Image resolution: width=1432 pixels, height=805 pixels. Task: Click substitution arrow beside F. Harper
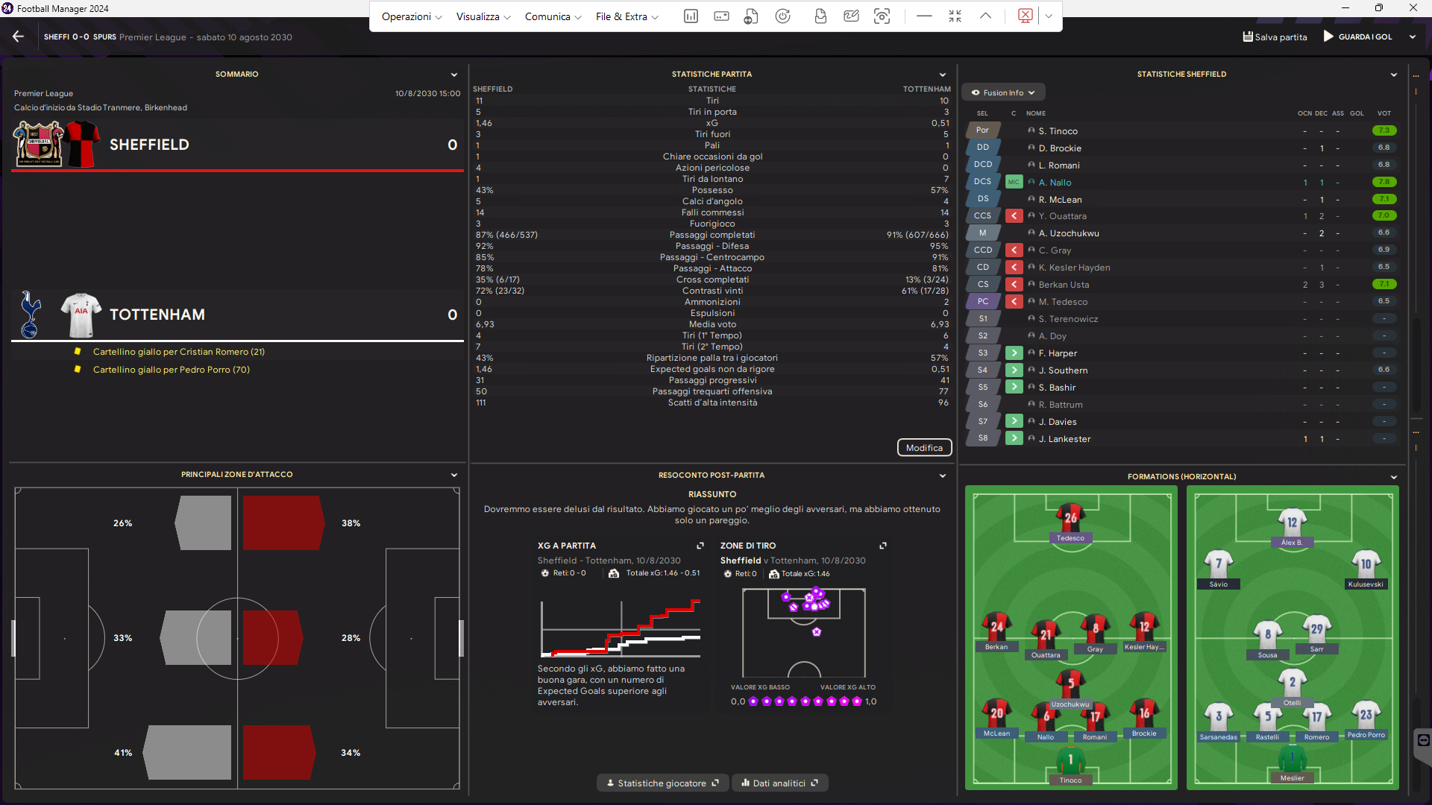pyautogui.click(x=1014, y=353)
